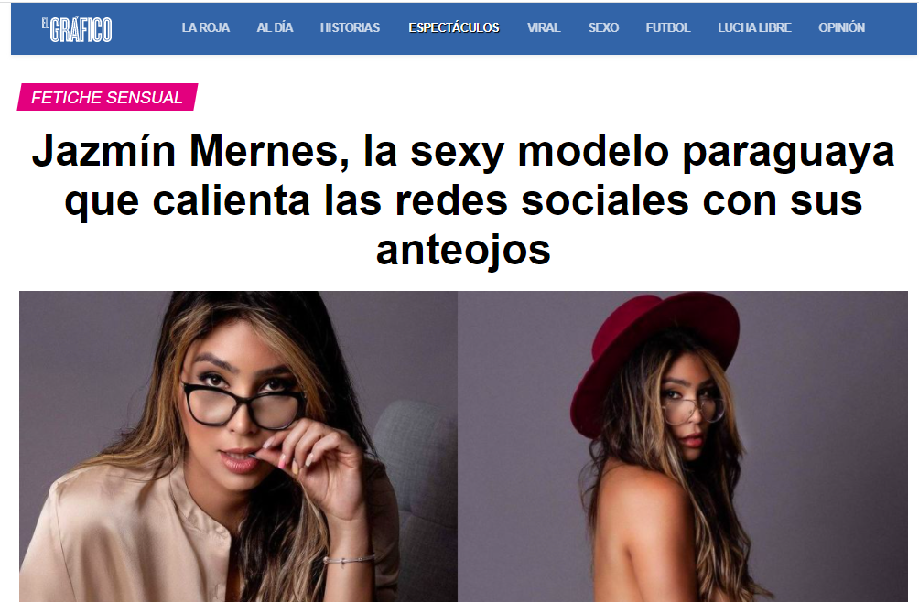Open the right photo with red hat
This screenshot has width=919, height=602.
pyautogui.click(x=683, y=446)
